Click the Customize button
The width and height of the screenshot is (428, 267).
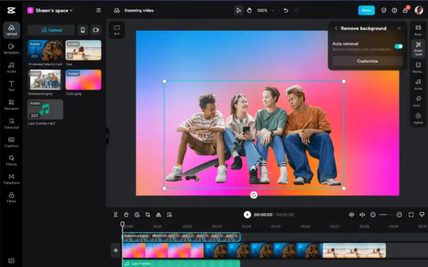tap(368, 61)
